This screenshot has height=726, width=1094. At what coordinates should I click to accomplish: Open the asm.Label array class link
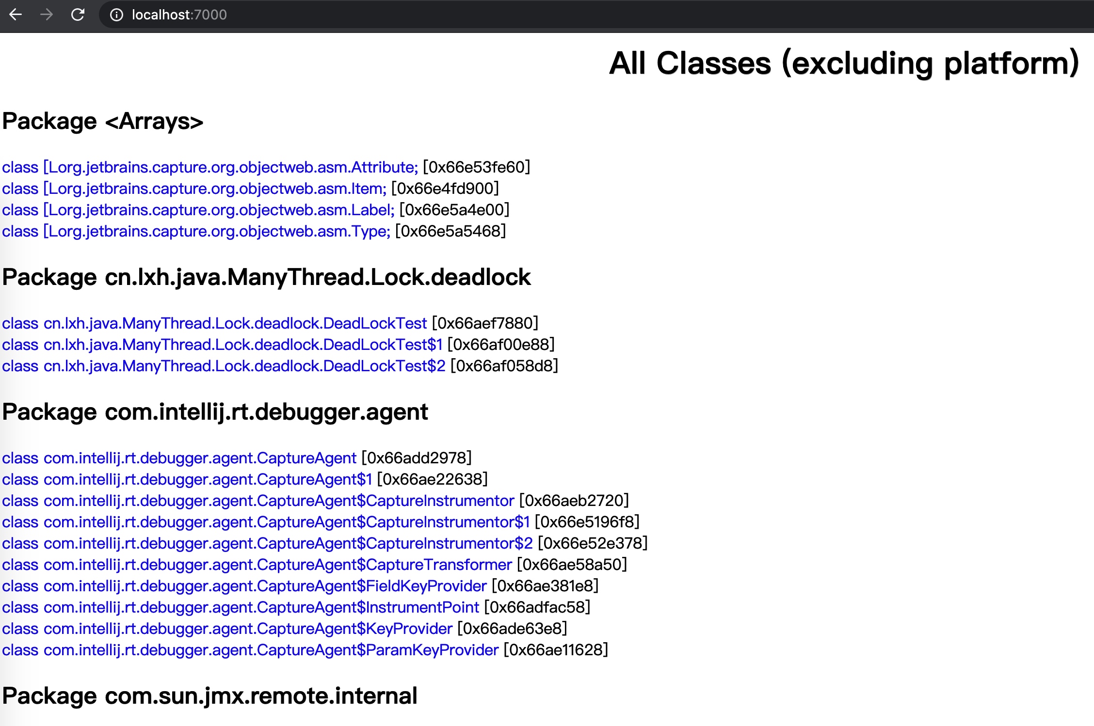point(198,210)
